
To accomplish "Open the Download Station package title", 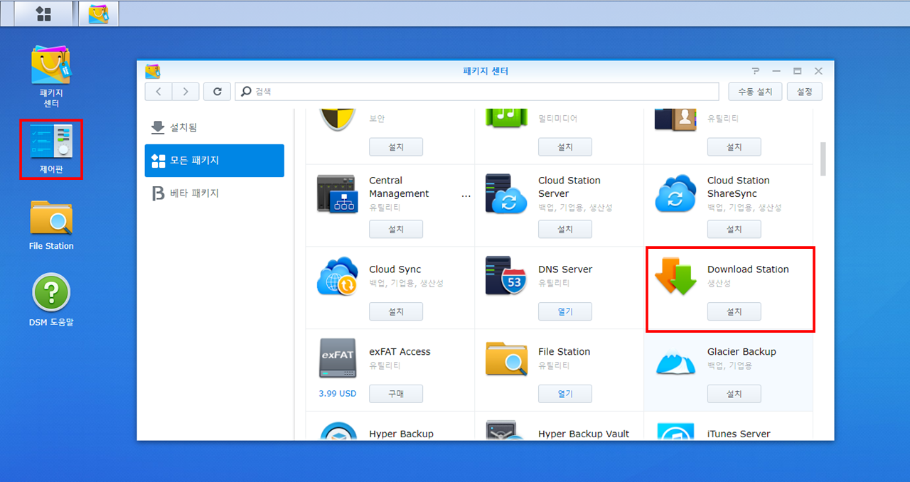I will 748,269.
